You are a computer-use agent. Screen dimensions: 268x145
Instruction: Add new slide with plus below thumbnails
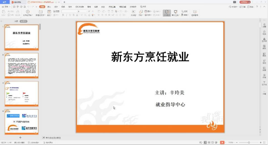pos(20,138)
